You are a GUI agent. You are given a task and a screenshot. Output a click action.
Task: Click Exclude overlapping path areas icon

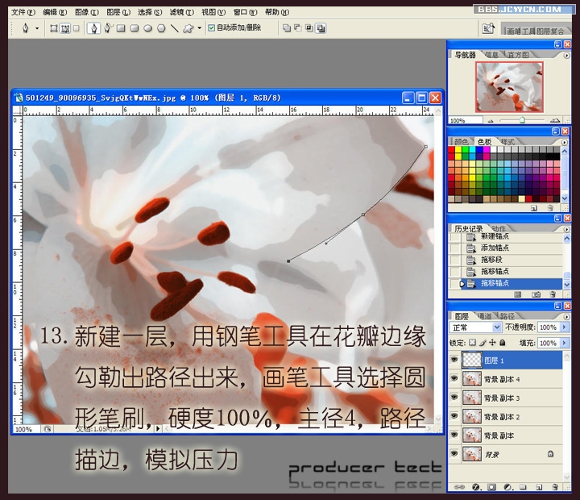pyautogui.click(x=321, y=28)
